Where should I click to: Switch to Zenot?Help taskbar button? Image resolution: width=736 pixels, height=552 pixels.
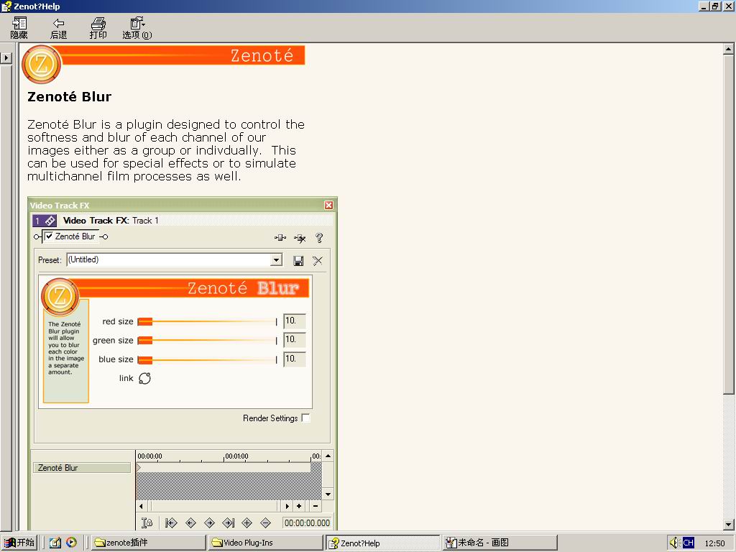click(383, 543)
